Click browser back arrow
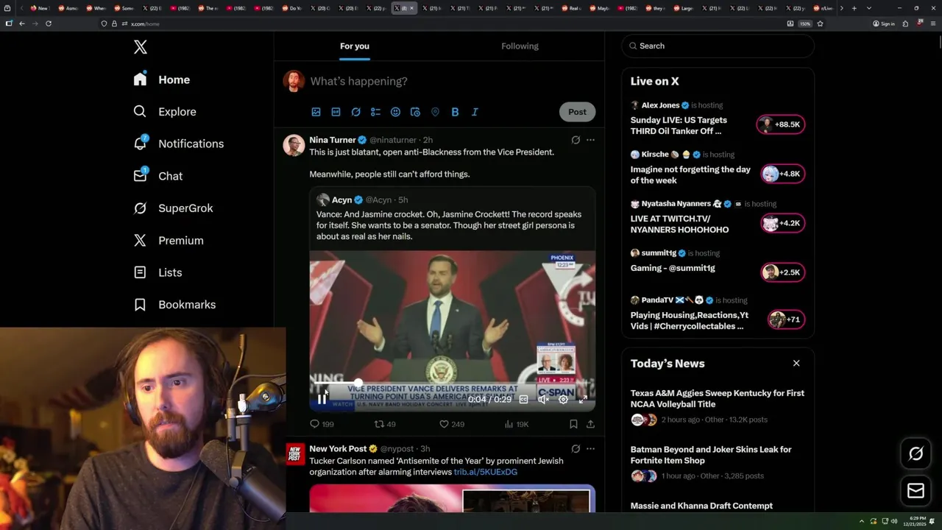This screenshot has height=530, width=942. (x=22, y=24)
